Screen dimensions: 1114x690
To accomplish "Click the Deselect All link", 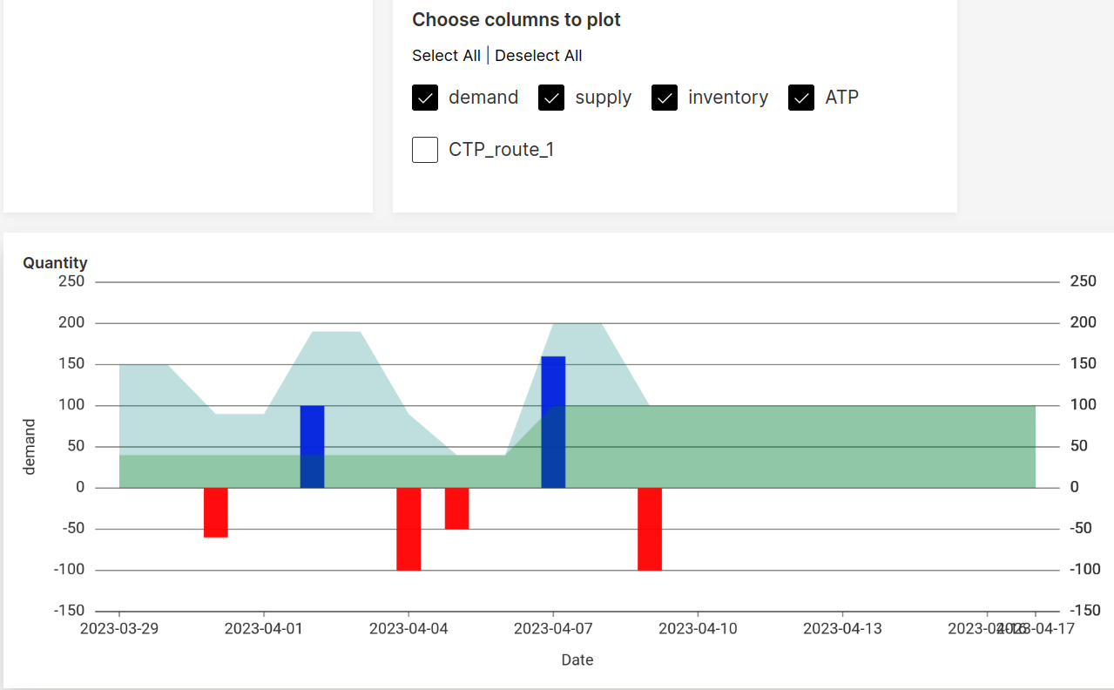I will [x=538, y=55].
